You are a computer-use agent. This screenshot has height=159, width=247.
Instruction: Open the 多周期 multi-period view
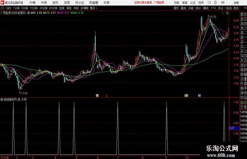coord(84,8)
